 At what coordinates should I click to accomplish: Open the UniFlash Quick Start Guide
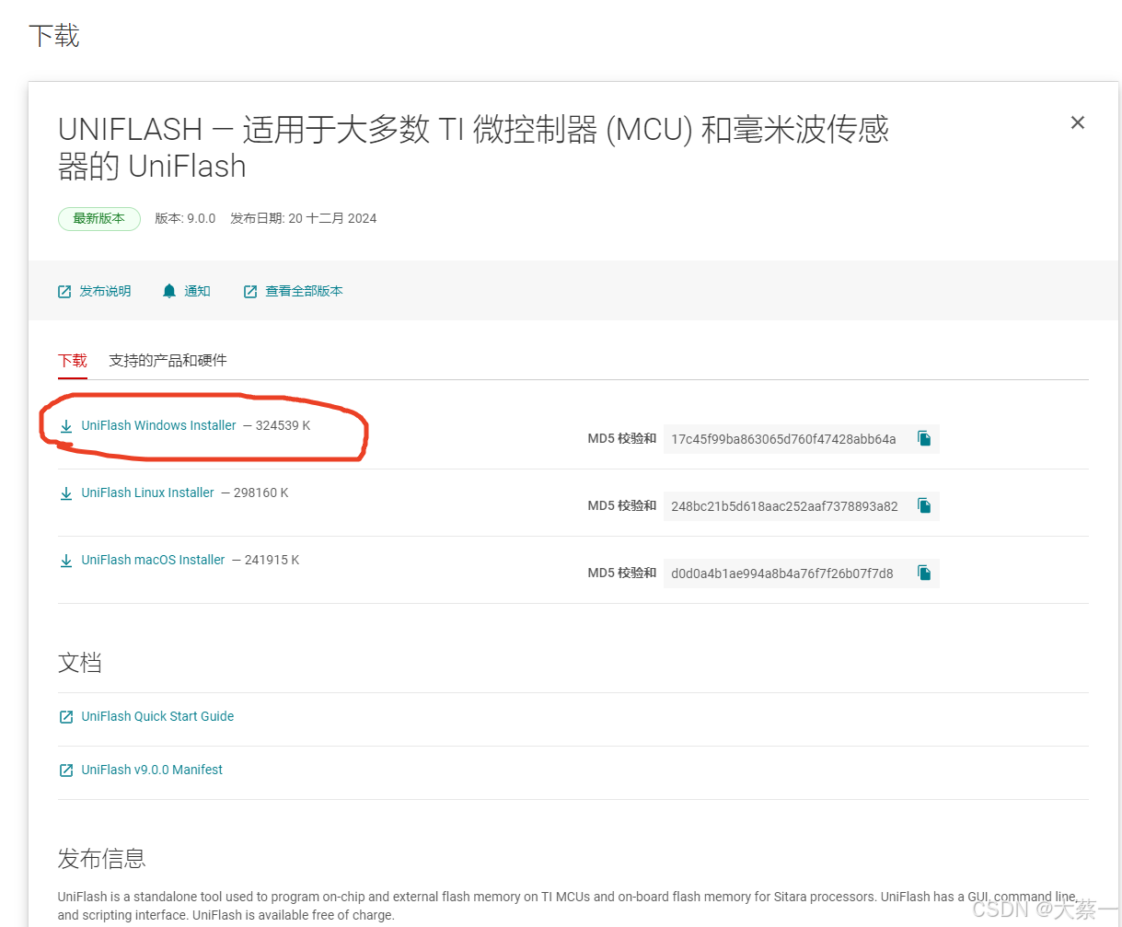pyautogui.click(x=157, y=716)
